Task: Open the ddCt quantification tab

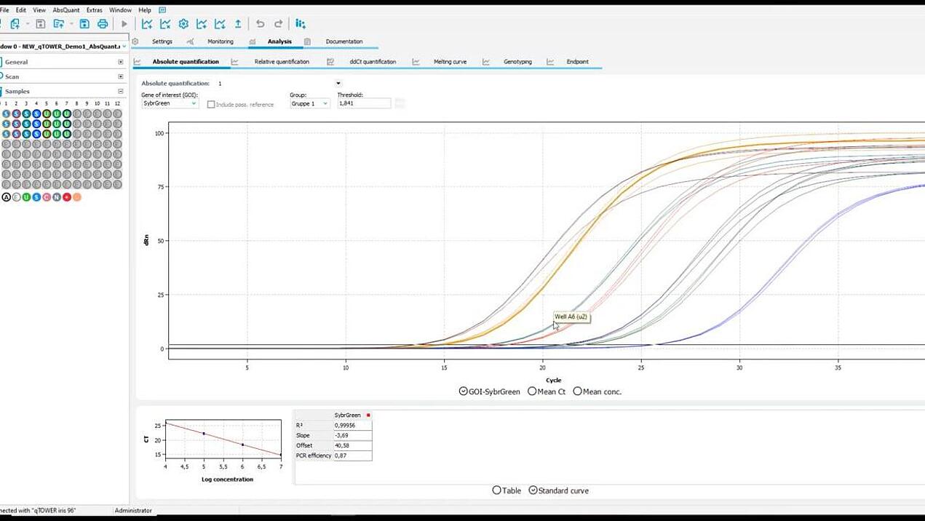Action: pyautogui.click(x=373, y=62)
